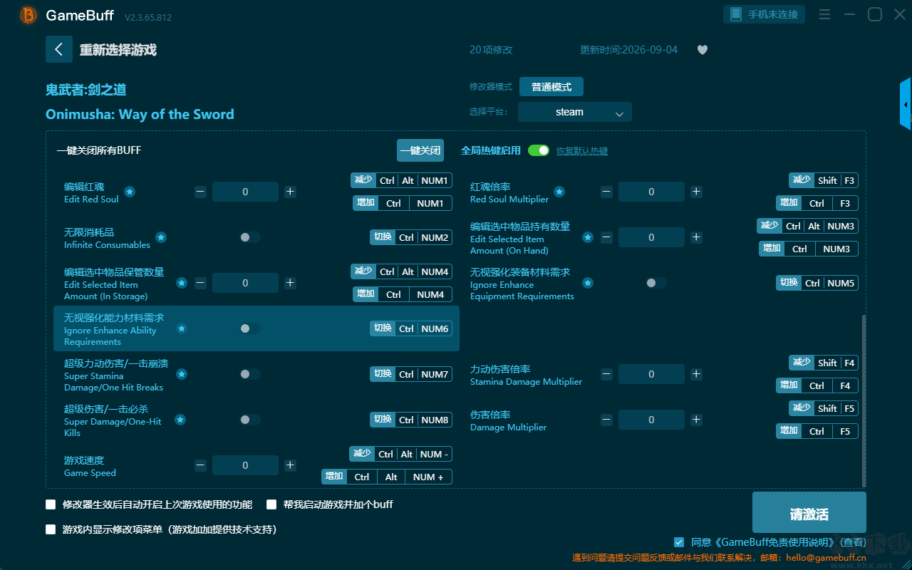This screenshot has height=570, width=912.
Task: Click star beside Super Stamina Damage
Action: point(182,374)
